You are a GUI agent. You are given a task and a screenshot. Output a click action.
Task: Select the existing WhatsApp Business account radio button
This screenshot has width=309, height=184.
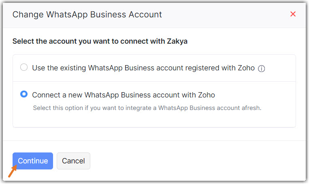pos(24,68)
